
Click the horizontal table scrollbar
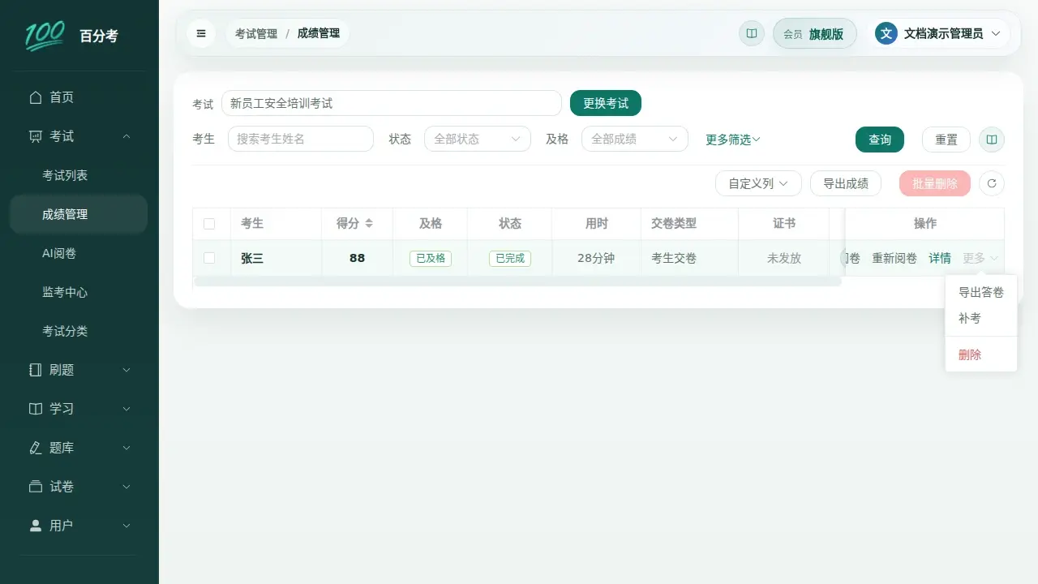tap(517, 281)
